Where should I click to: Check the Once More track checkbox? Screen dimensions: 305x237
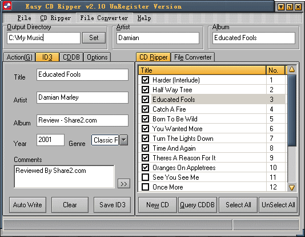pyautogui.click(x=145, y=187)
